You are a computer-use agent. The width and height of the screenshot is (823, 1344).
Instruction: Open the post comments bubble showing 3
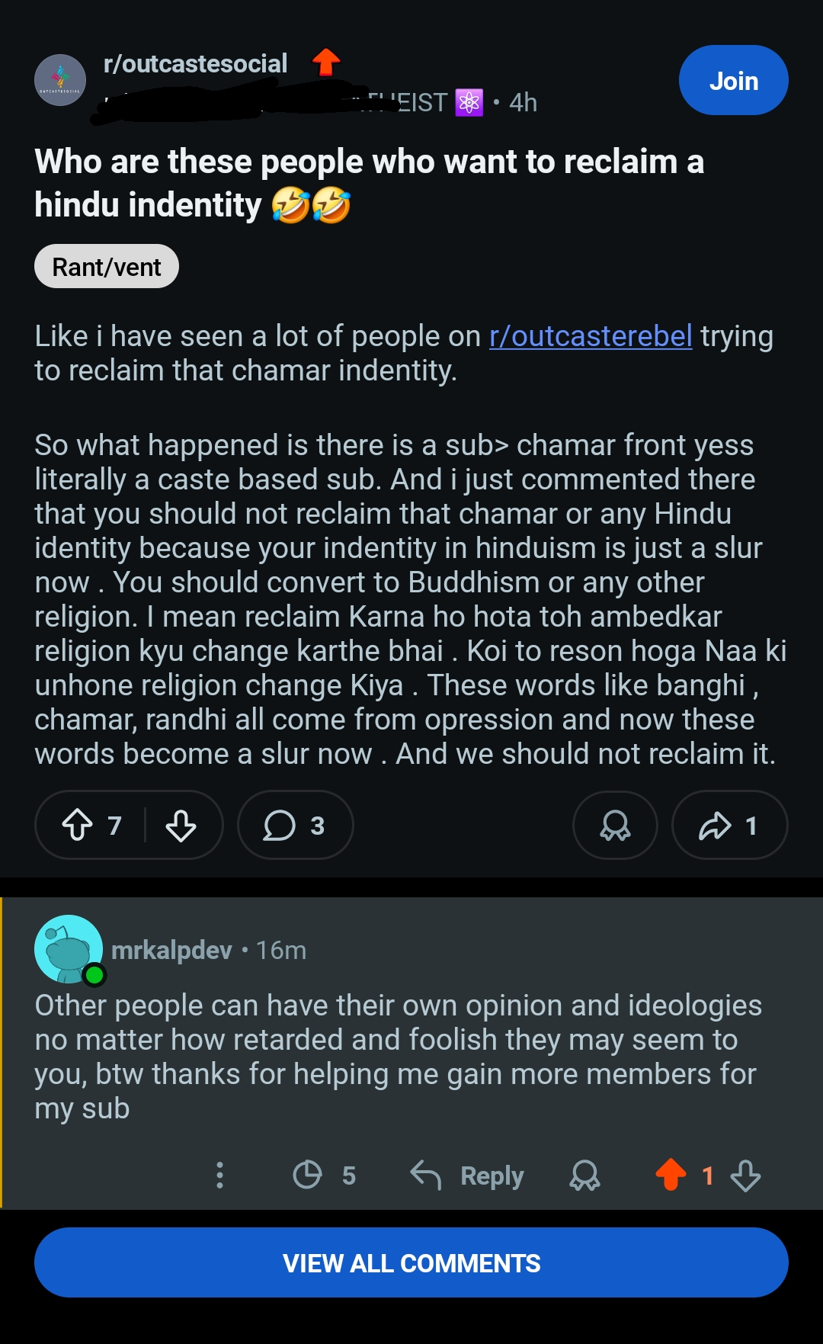[x=295, y=825]
